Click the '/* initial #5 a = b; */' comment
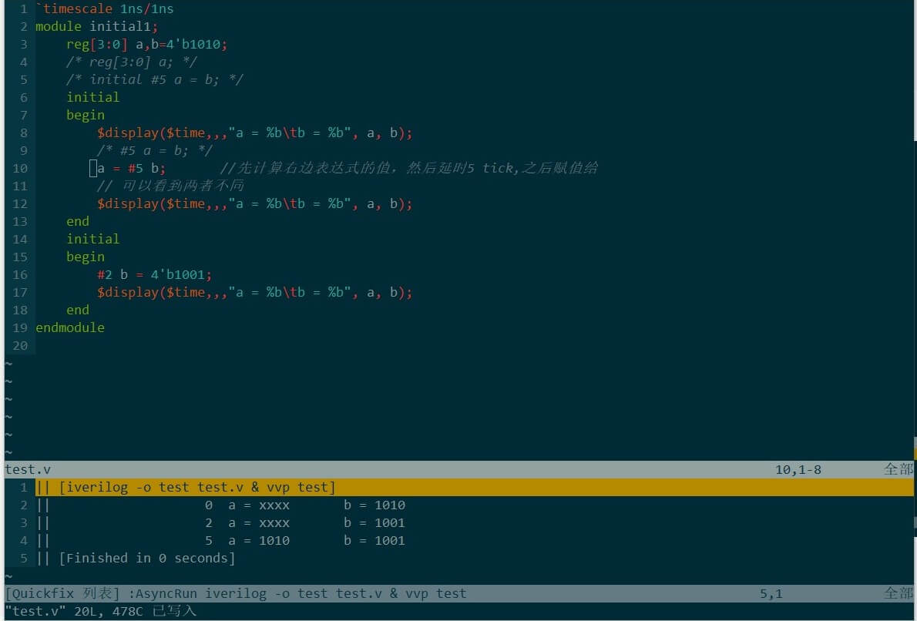The image size is (917, 621). pyautogui.click(x=154, y=79)
